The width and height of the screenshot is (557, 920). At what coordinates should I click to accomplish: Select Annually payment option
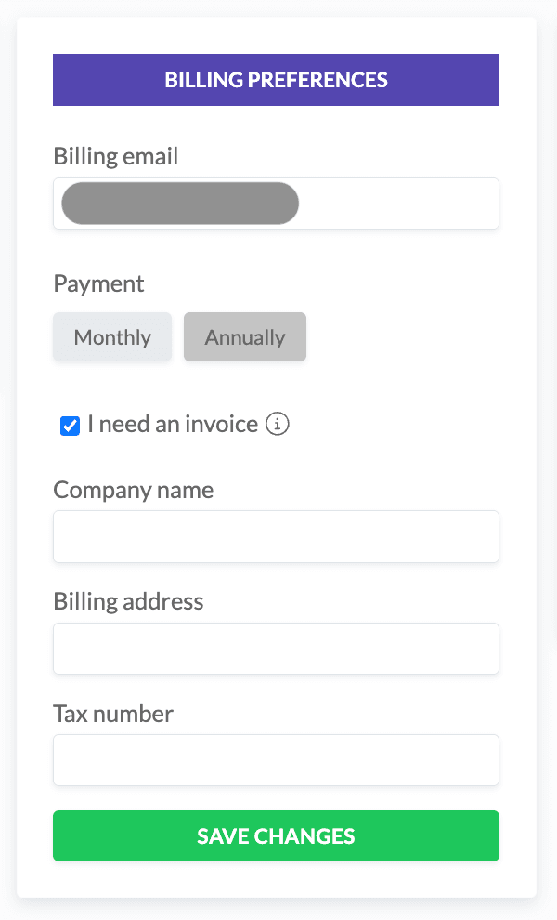click(245, 336)
